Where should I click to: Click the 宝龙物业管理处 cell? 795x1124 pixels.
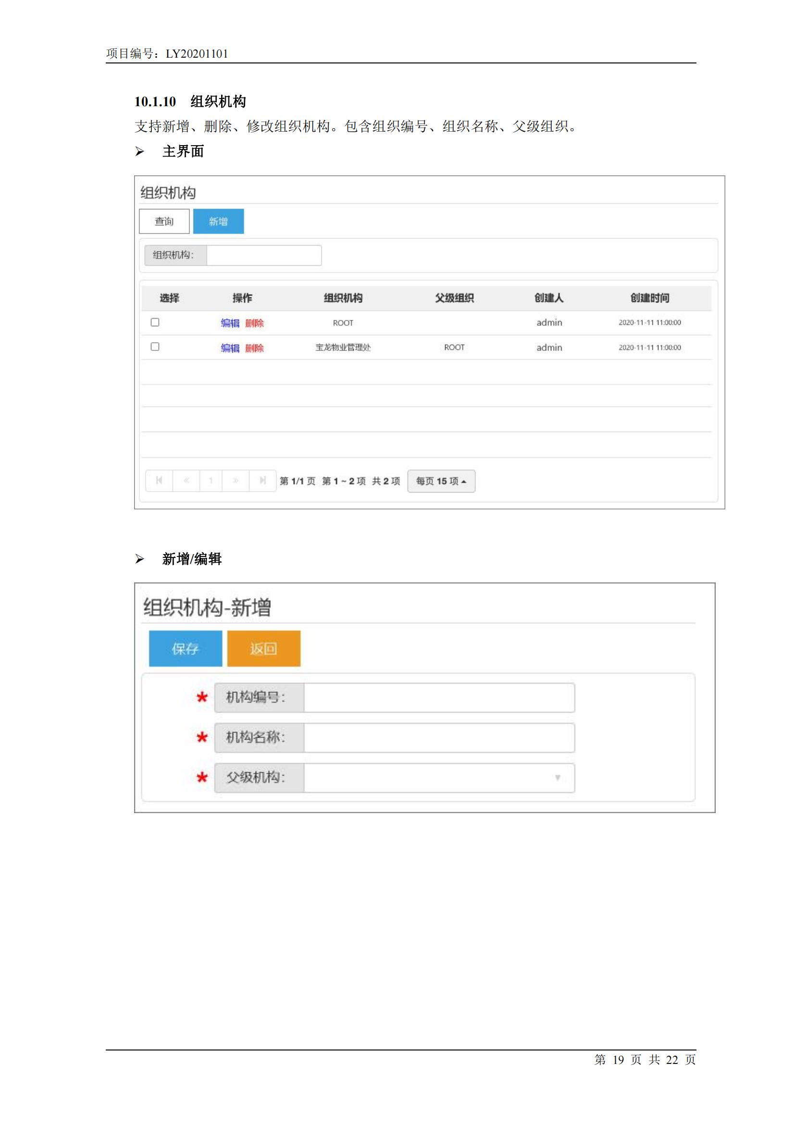pyautogui.click(x=343, y=347)
